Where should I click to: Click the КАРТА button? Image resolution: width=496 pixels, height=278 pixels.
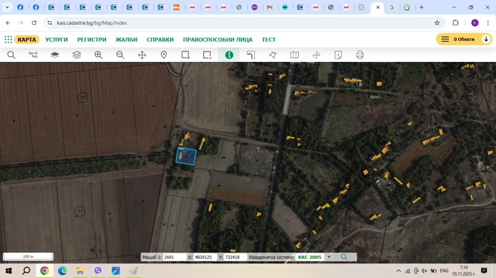point(27,39)
